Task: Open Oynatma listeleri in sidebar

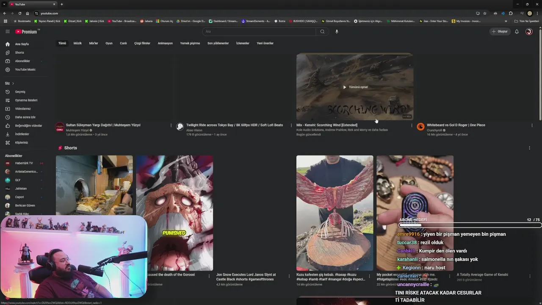Action: (25, 100)
